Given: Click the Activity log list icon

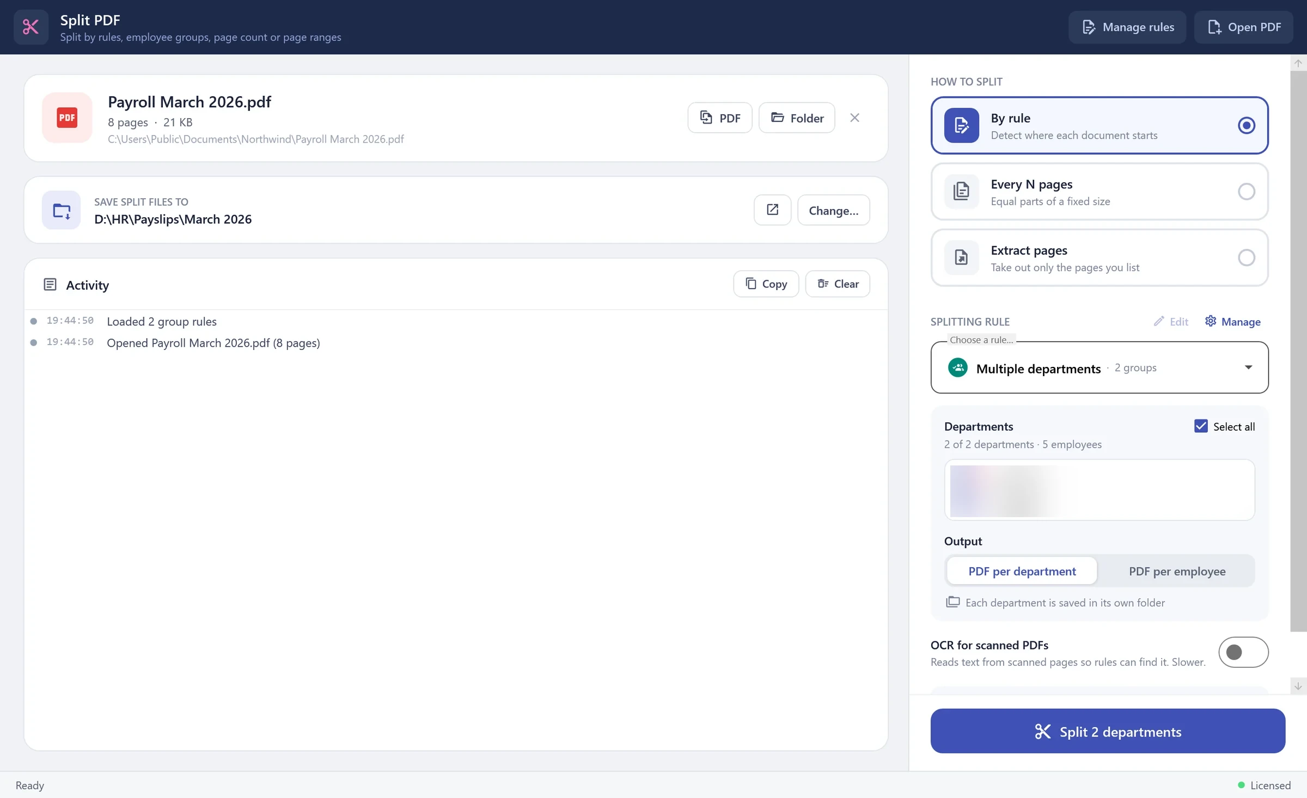Looking at the screenshot, I should [50, 285].
